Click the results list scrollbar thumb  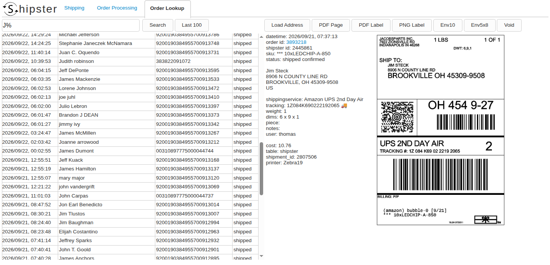[261, 169]
